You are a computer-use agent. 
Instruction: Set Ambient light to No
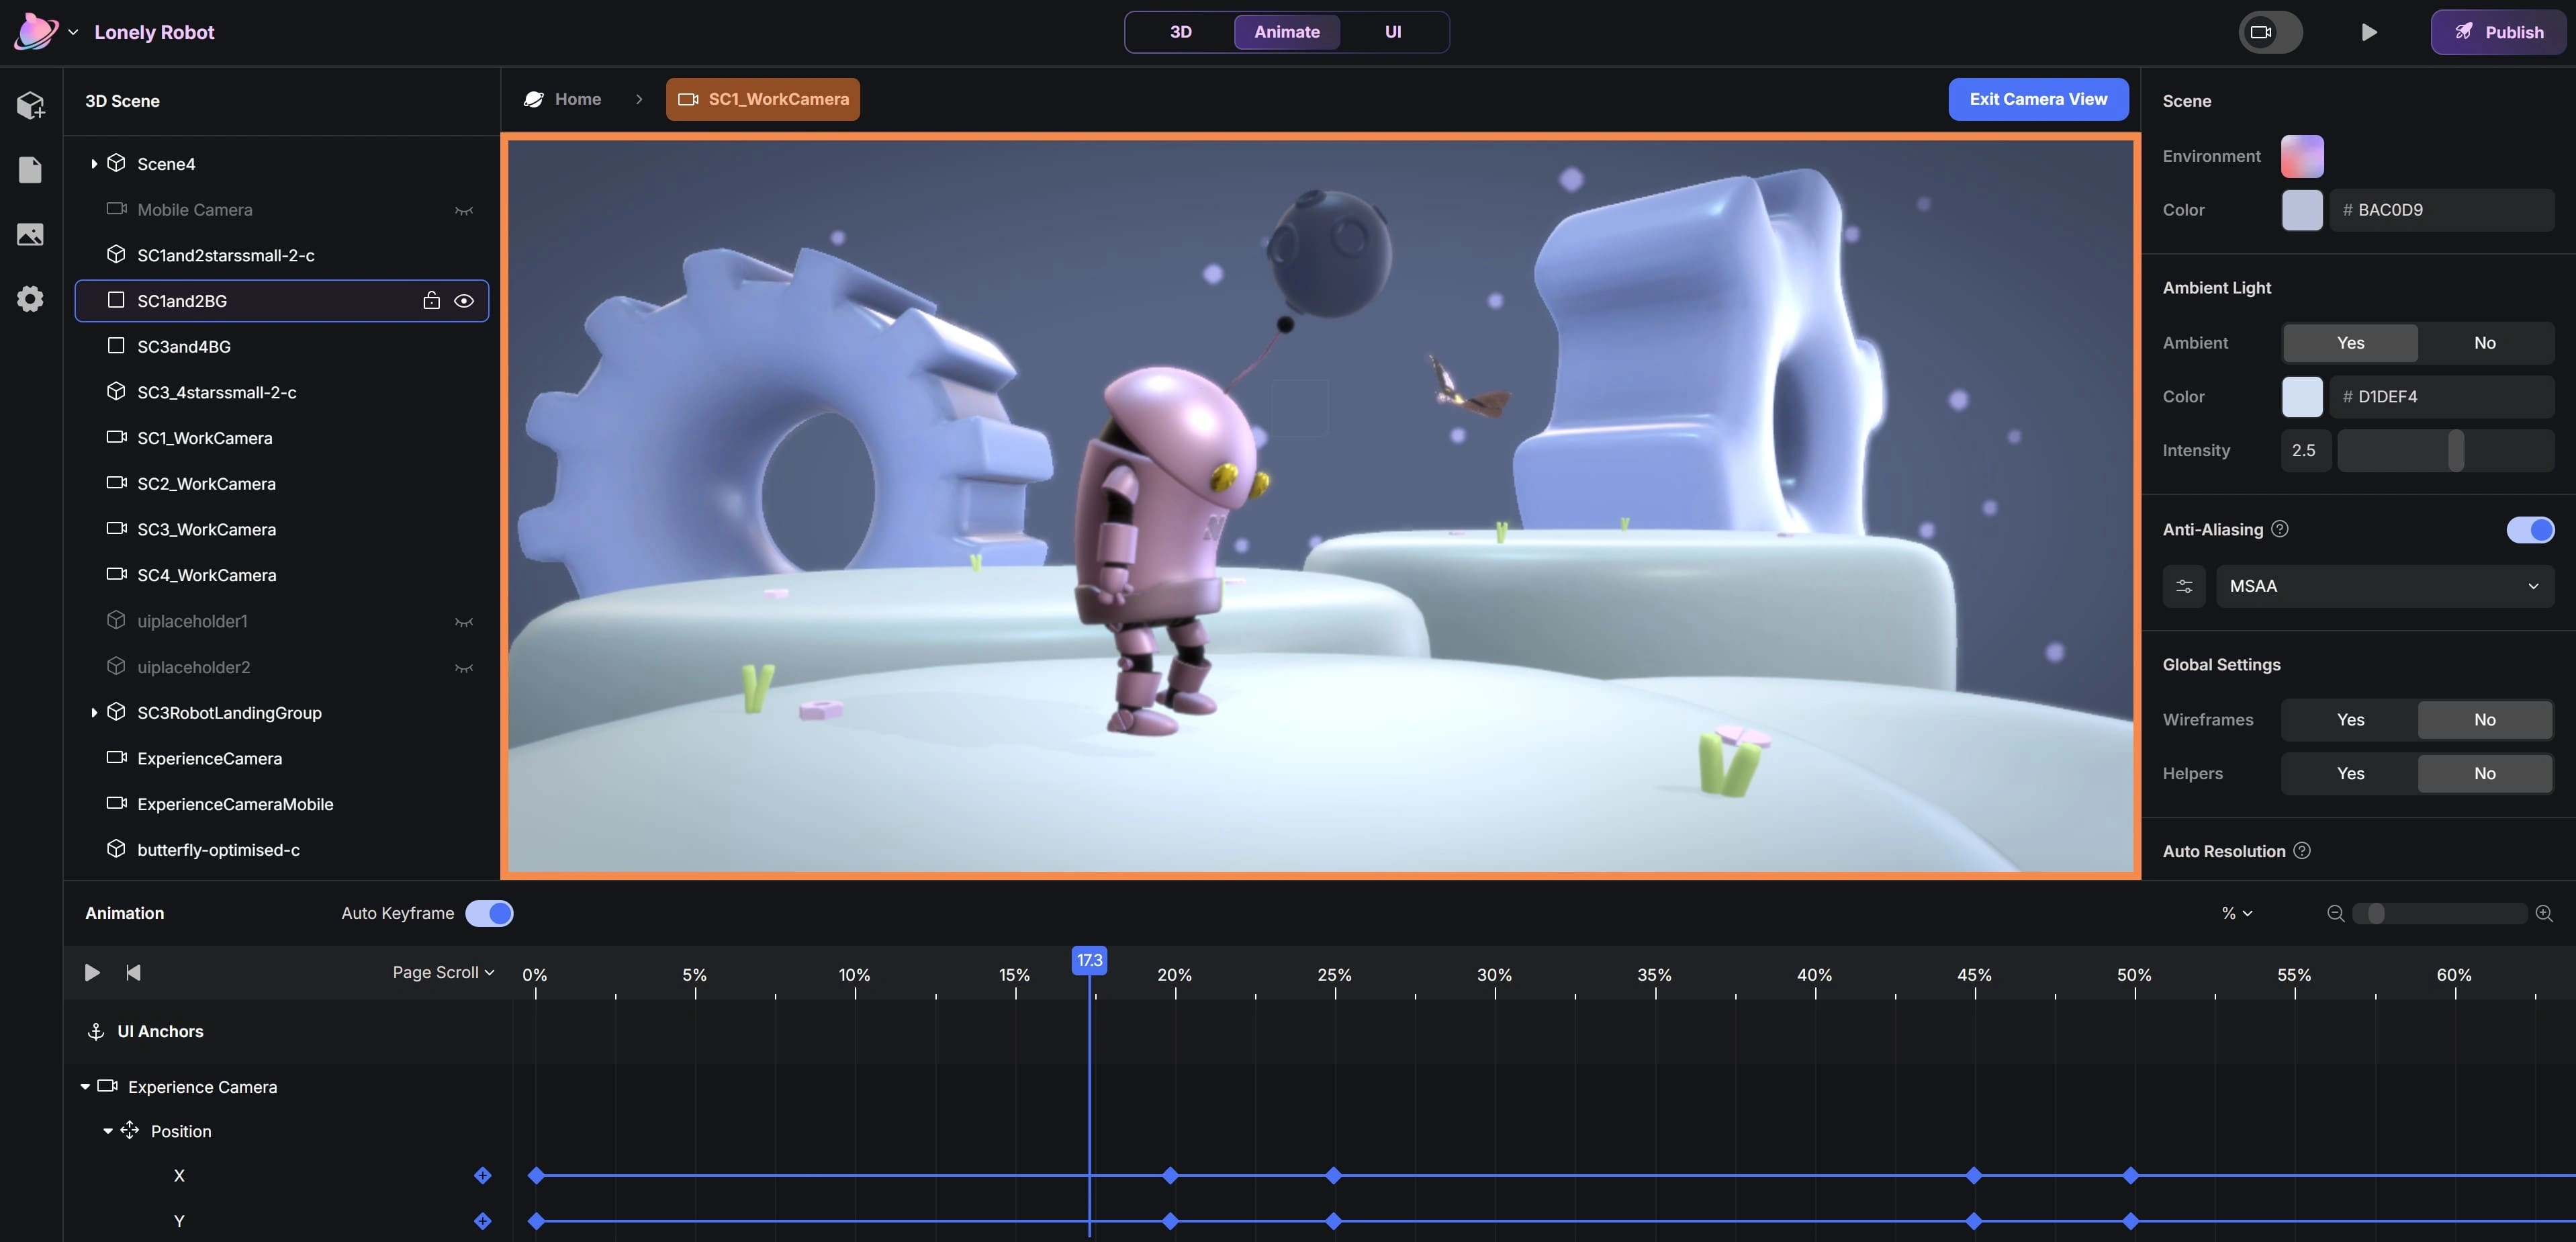point(2485,343)
